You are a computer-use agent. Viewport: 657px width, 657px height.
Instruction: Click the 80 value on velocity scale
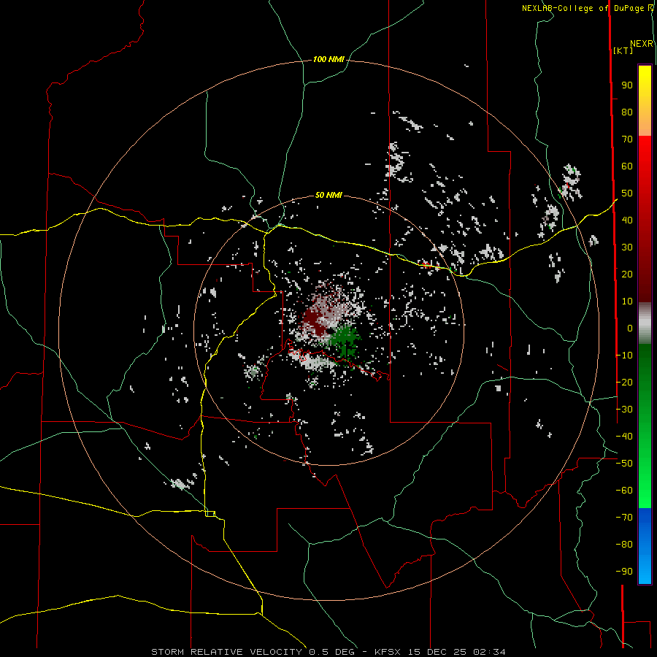[x=627, y=112]
